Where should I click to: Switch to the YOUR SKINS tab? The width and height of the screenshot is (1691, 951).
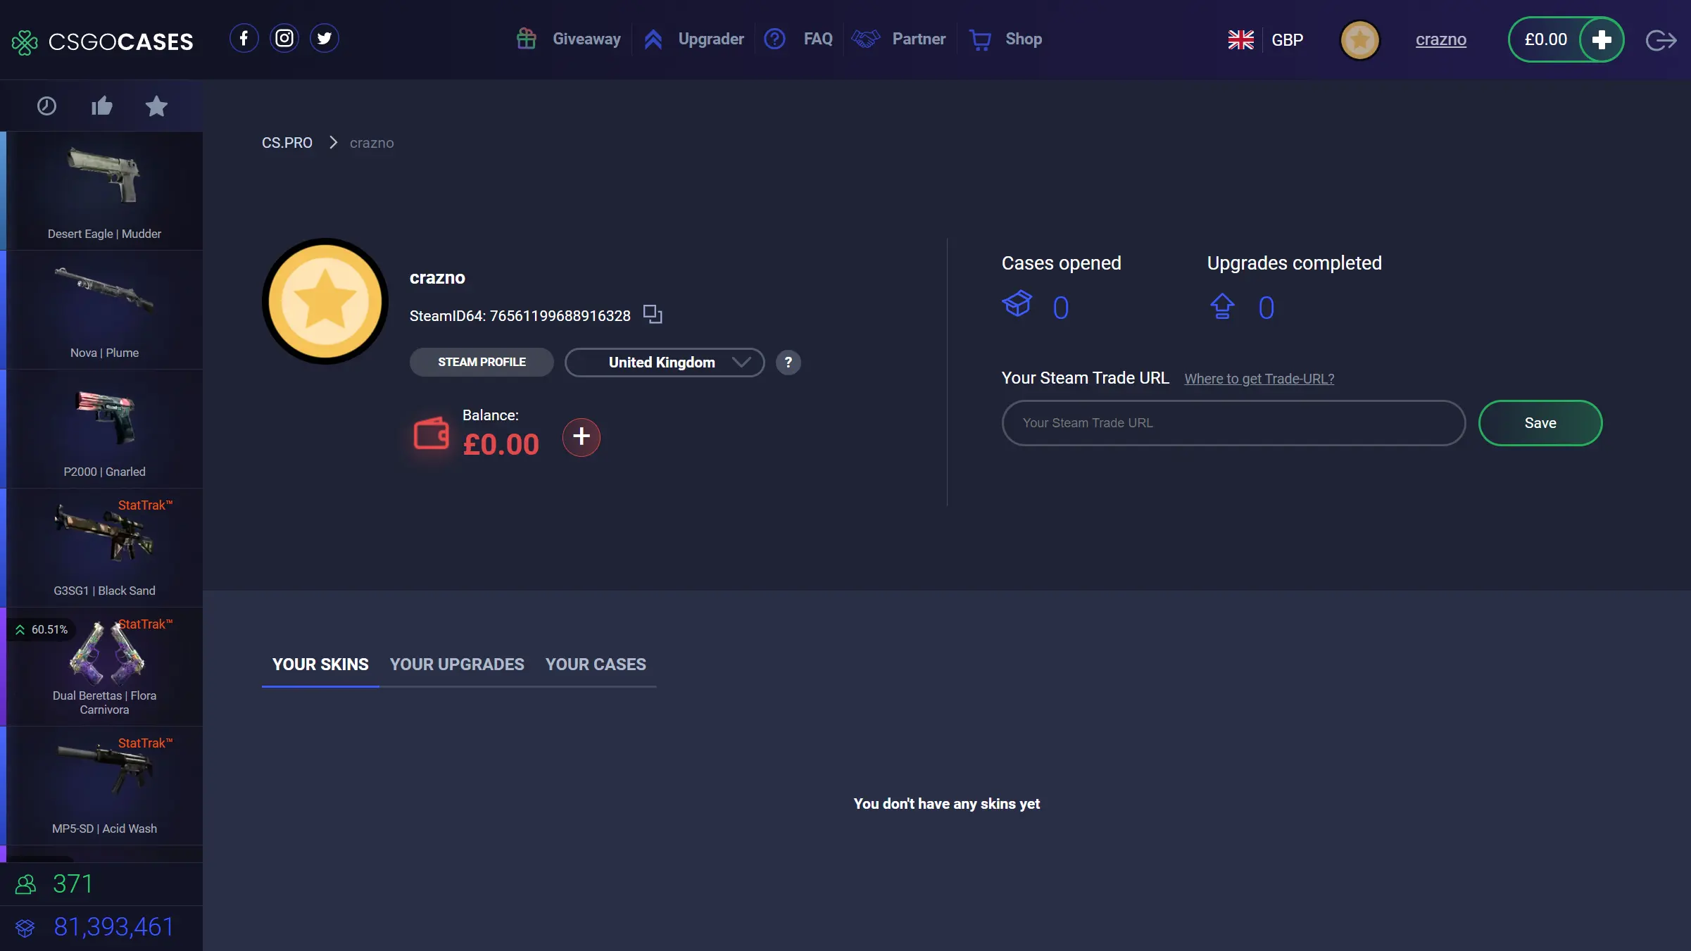(x=320, y=665)
